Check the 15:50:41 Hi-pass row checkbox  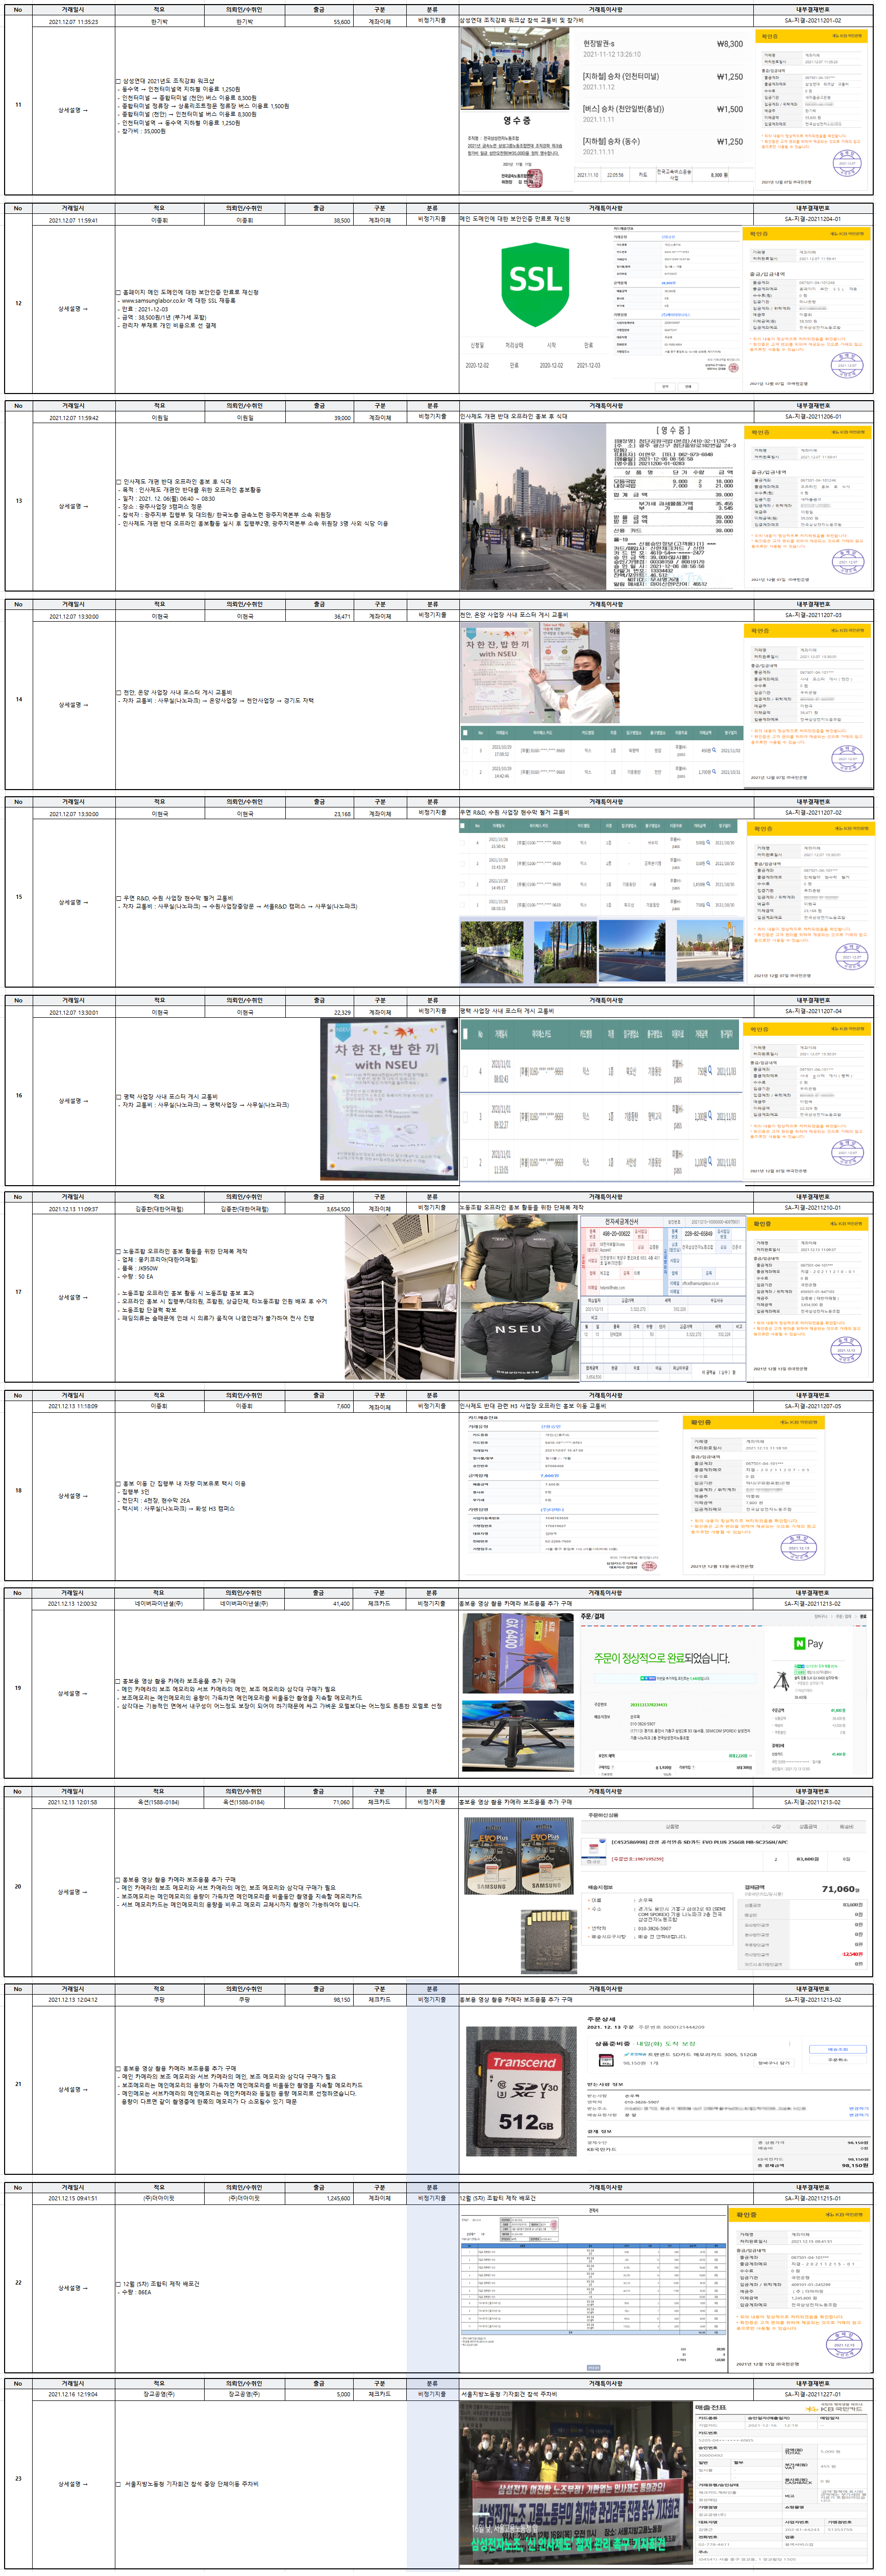pyautogui.click(x=464, y=842)
